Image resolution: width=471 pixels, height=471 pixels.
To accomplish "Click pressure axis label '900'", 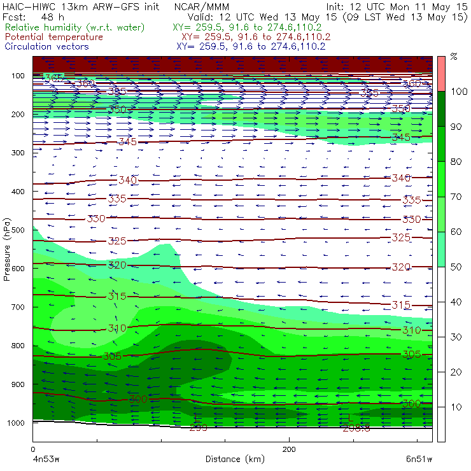I will (x=18, y=384).
